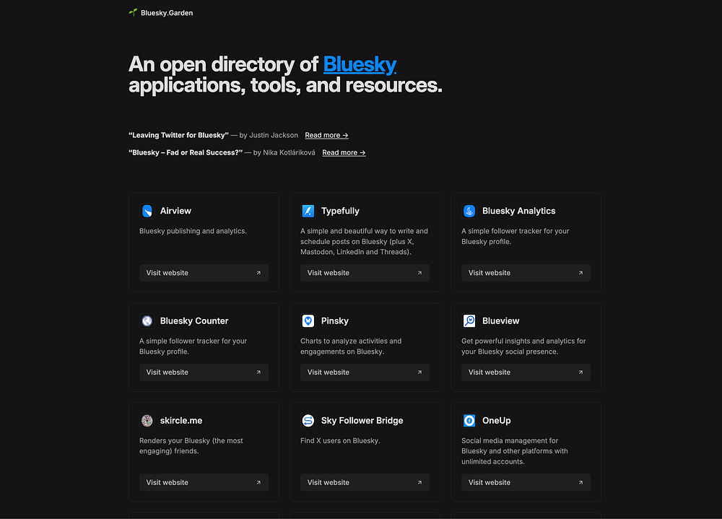Open Visit website for Bluesky Analytics
The image size is (722, 519).
(526, 273)
